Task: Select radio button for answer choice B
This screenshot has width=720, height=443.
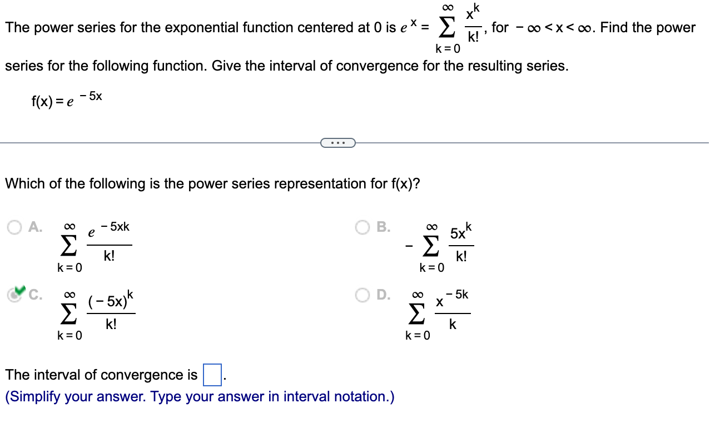Action: click(x=363, y=227)
